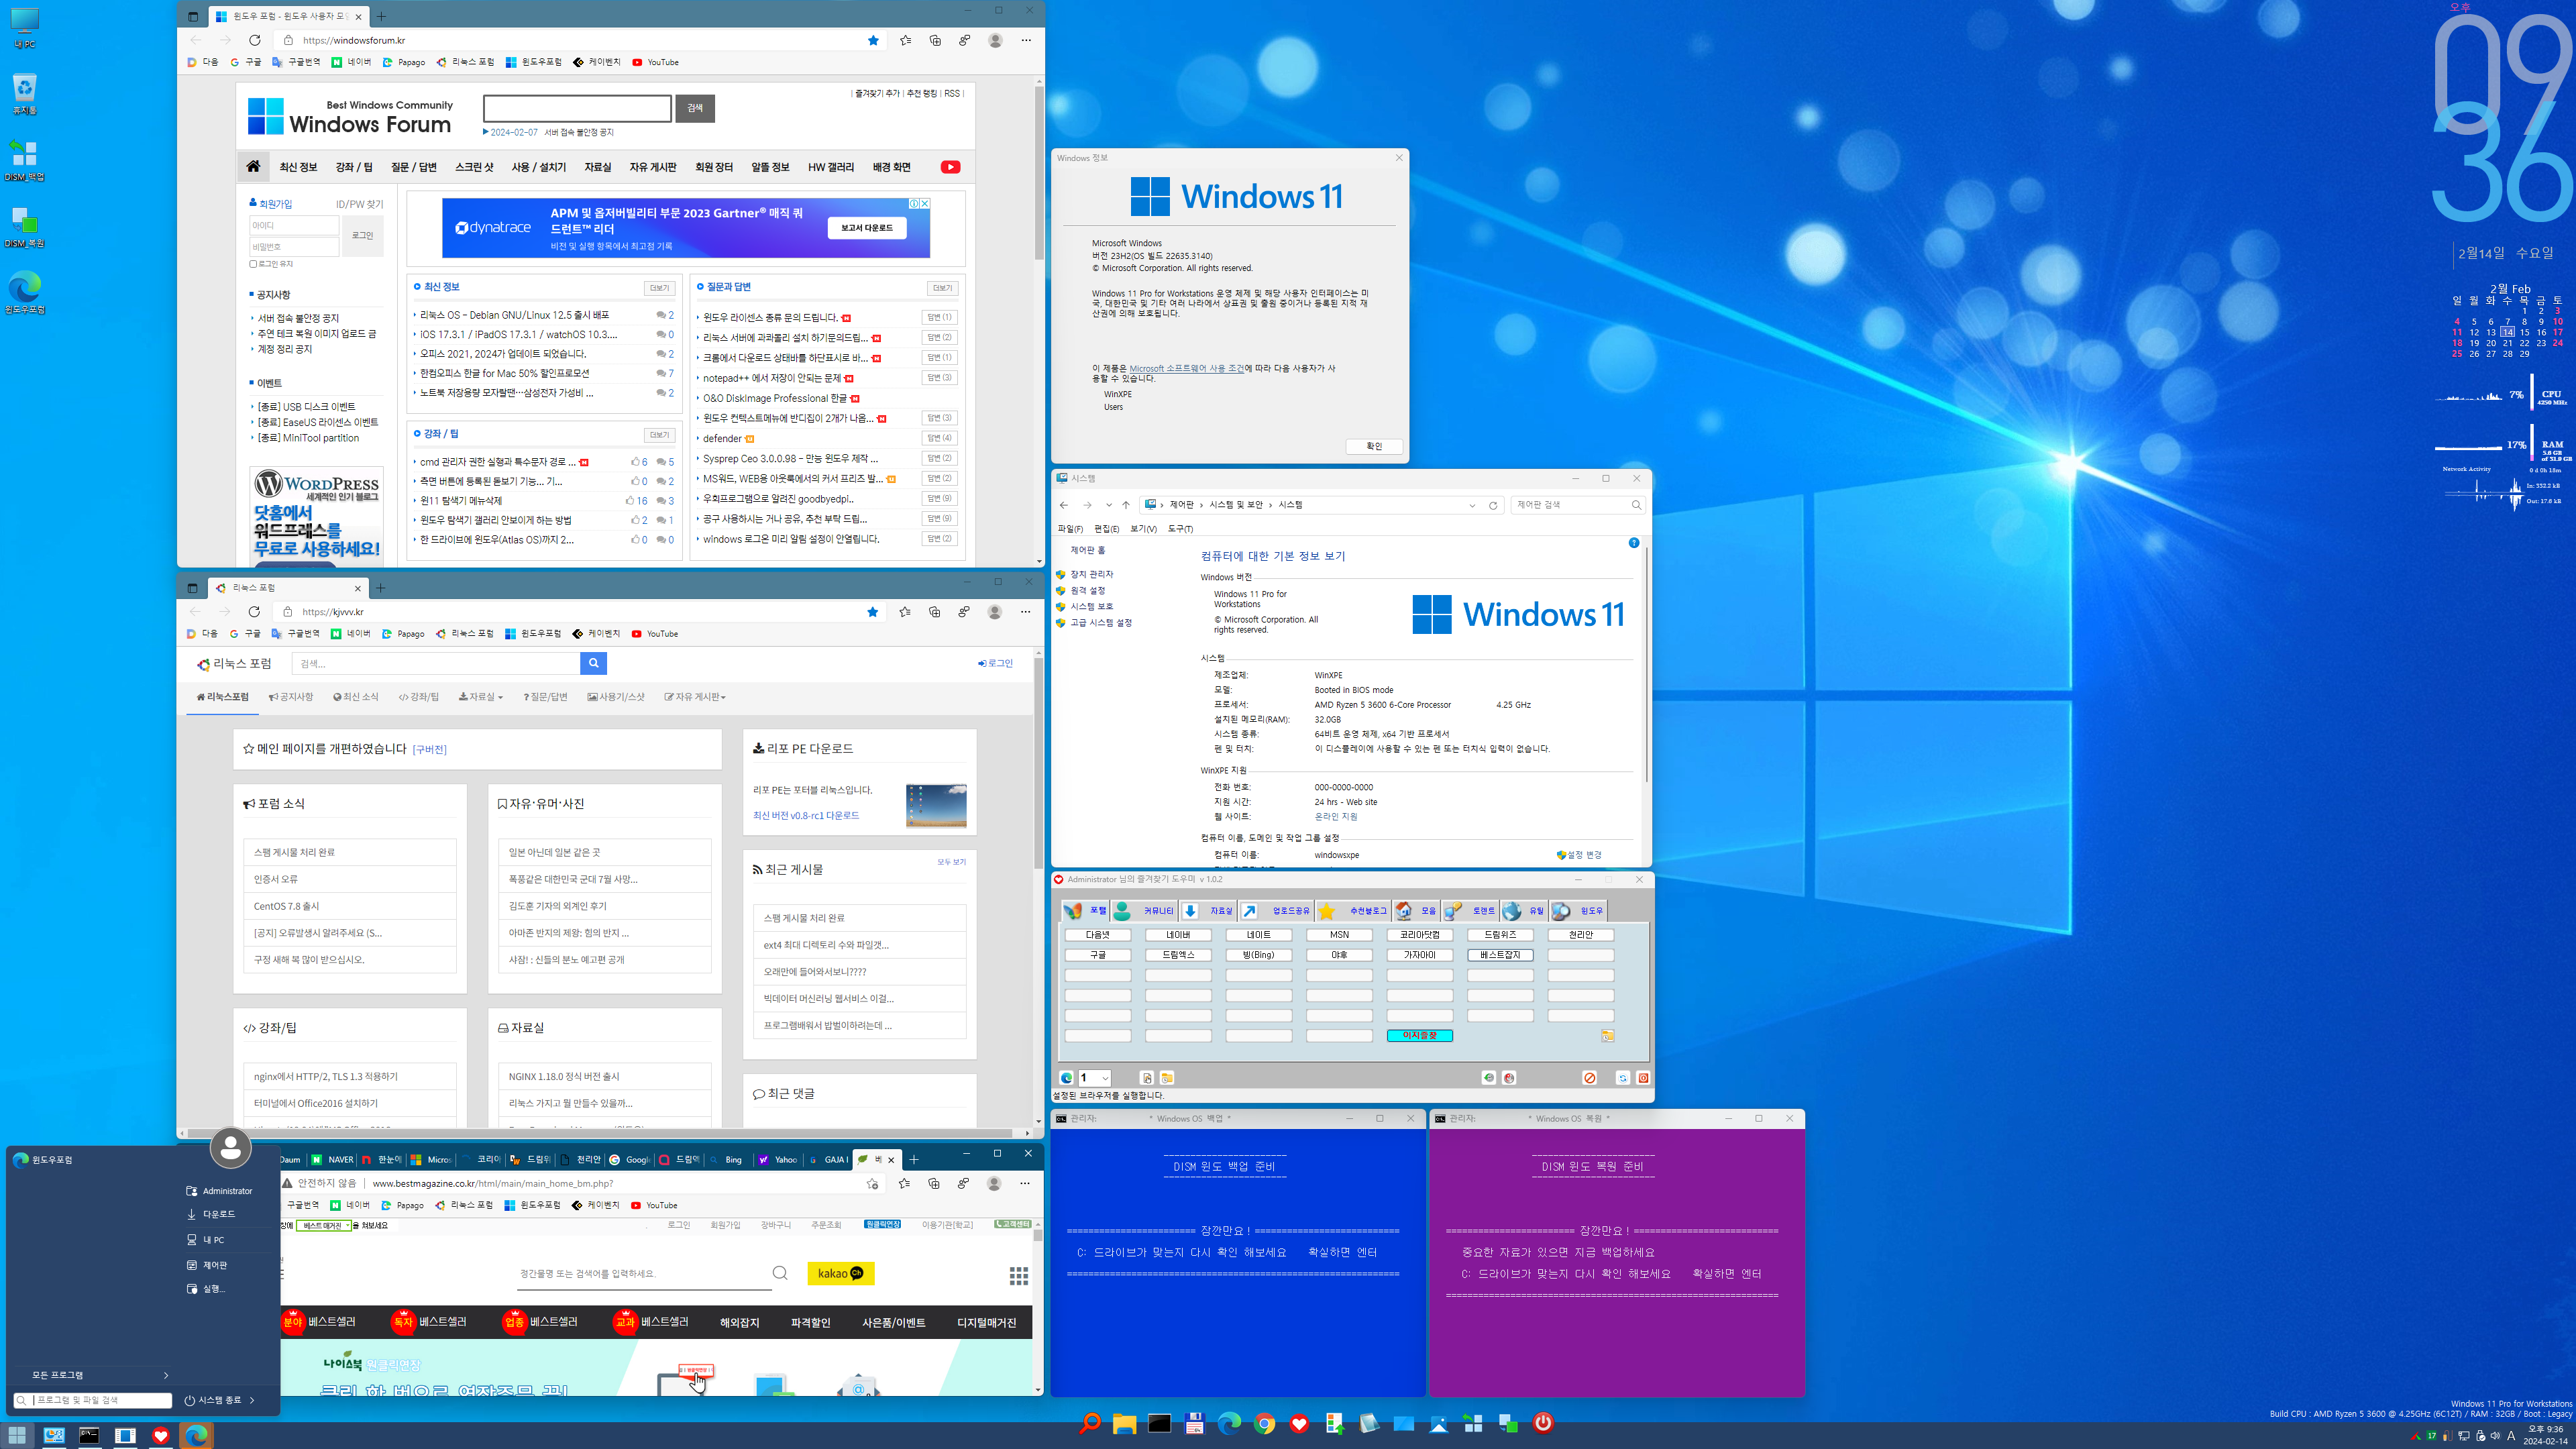
Task: Click the folder-clock icon beside the browser number dropdown
Action: pos(1167,1078)
